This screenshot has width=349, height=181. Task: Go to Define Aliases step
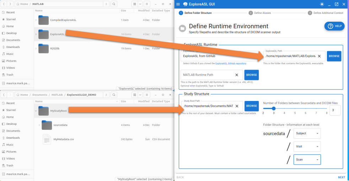pyautogui.click(x=260, y=13)
